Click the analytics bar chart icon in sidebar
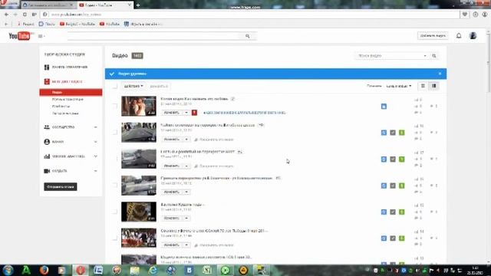Viewport: 491px width, 276px height. [x=47, y=156]
